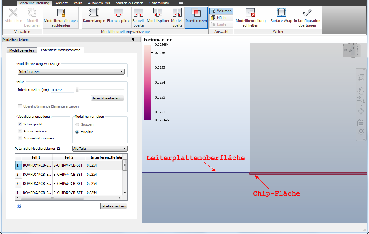Image resolution: width=369 pixels, height=234 pixels.
Task: Open the Vault ribbon tab
Action: [78, 3]
